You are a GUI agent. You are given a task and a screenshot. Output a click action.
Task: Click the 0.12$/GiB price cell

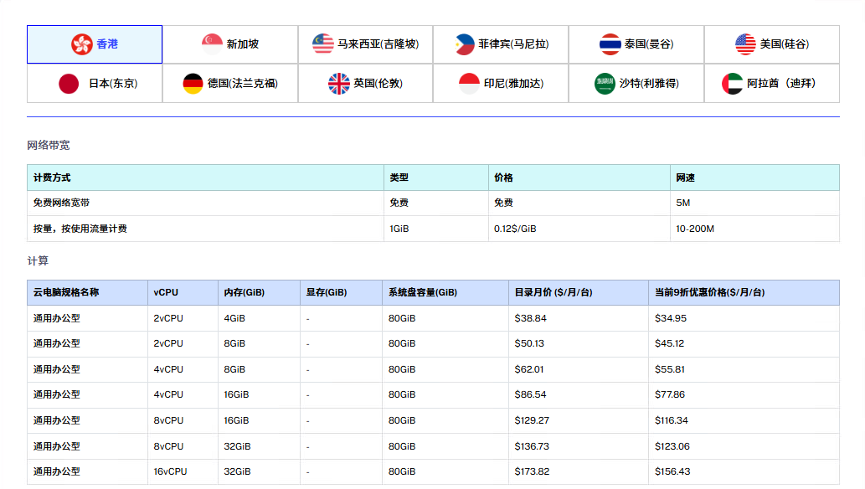pos(515,229)
